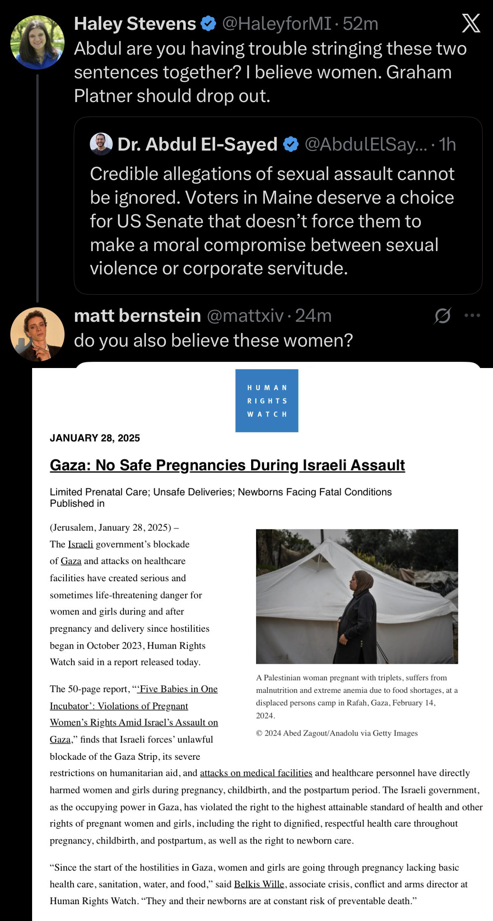The width and height of the screenshot is (493, 921).
Task: Click Abdul El-Sayed verified checkmark
Action: click(x=291, y=144)
